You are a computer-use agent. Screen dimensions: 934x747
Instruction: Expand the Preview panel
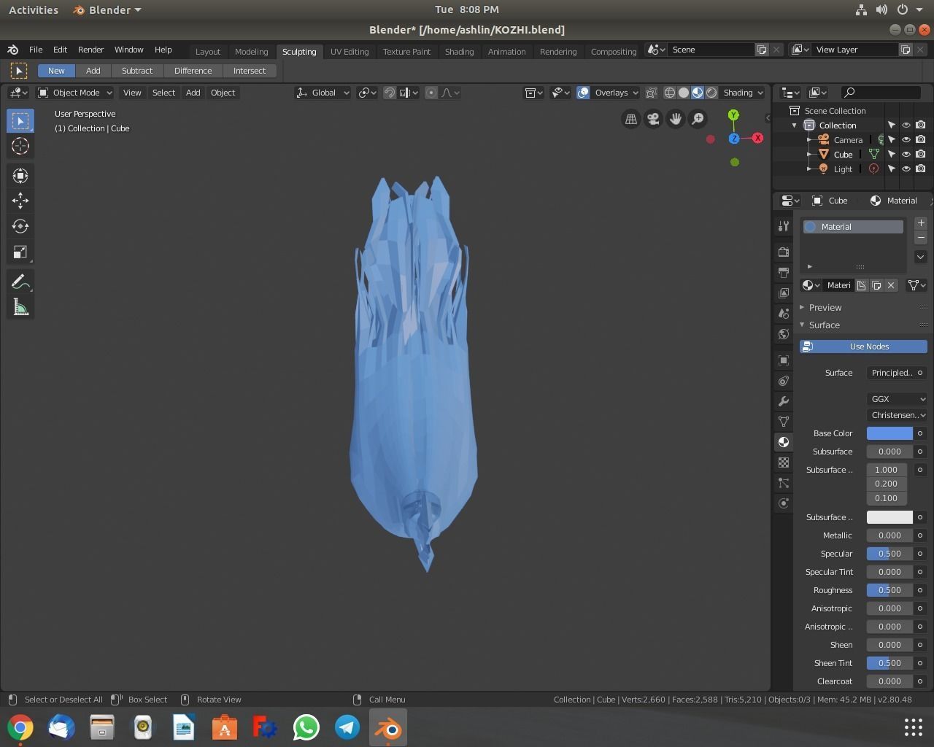tap(825, 308)
